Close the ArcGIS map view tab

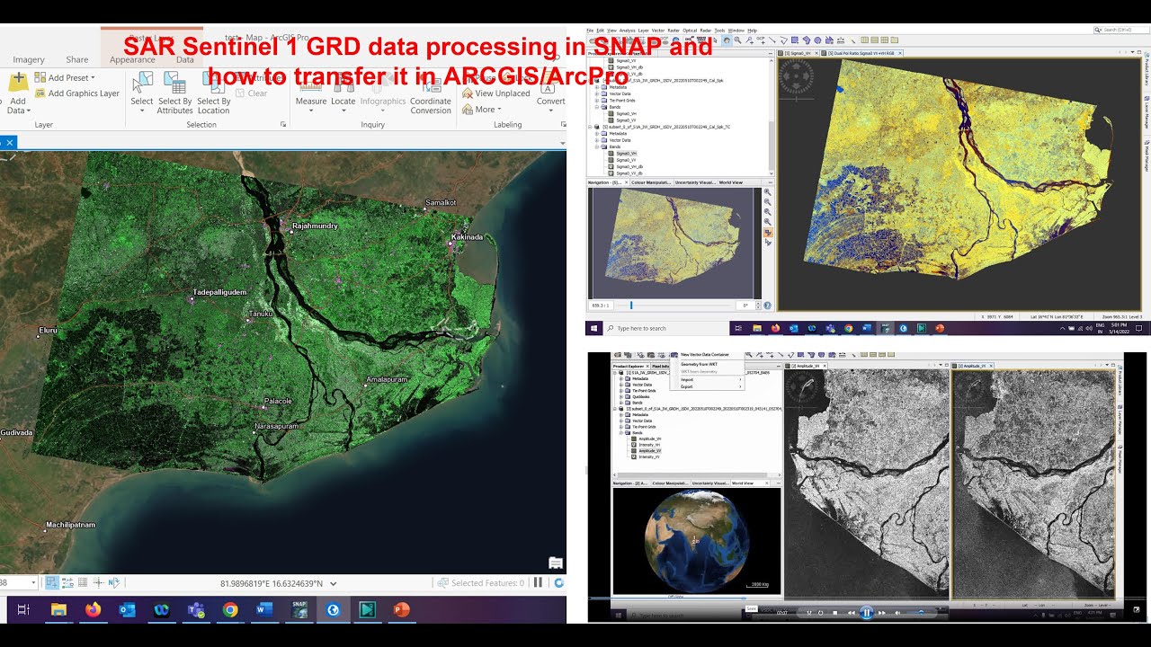tap(9, 142)
